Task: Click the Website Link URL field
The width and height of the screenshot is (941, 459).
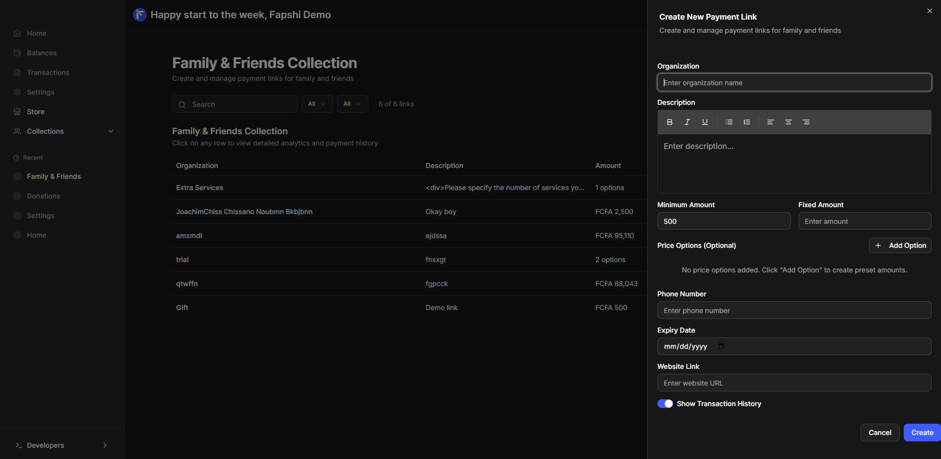Action: click(794, 383)
